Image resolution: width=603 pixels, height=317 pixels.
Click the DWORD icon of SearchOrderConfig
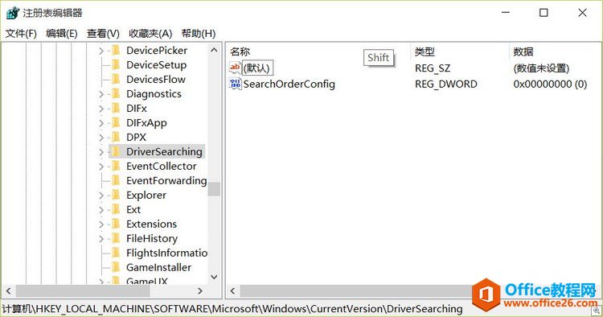tap(235, 84)
